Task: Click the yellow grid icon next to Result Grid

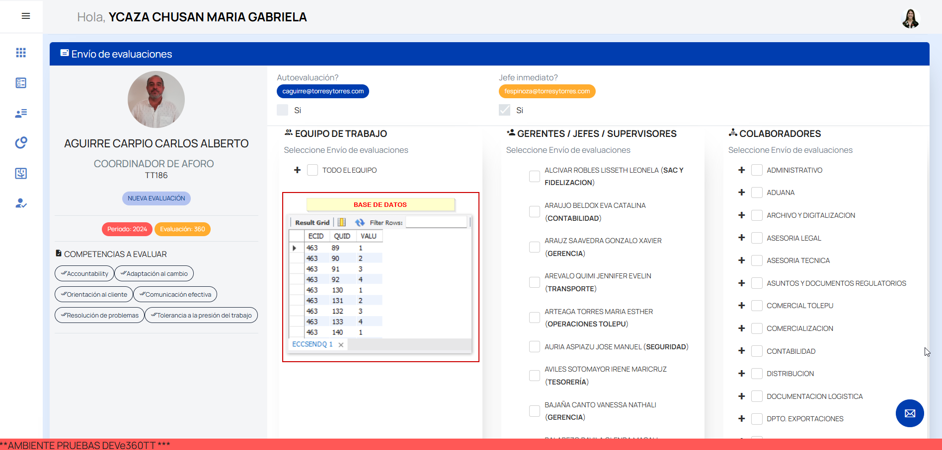Action: pos(341,222)
